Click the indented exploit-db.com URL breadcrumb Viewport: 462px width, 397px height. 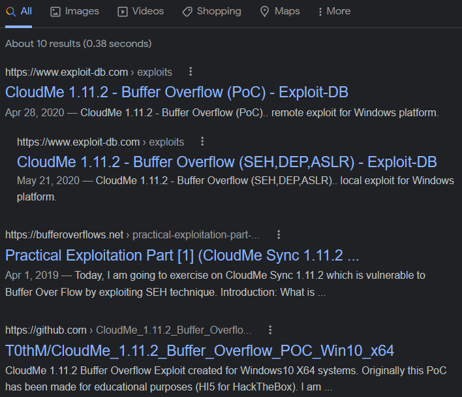pos(100,142)
